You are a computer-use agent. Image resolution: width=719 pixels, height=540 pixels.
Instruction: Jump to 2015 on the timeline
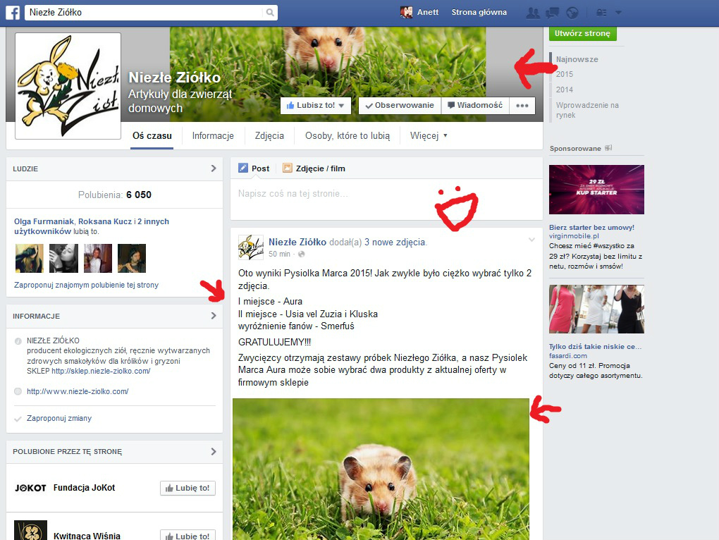(x=565, y=74)
